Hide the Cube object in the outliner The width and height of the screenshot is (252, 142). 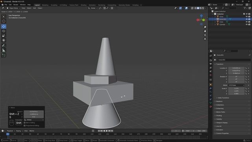[x=246, y=22]
